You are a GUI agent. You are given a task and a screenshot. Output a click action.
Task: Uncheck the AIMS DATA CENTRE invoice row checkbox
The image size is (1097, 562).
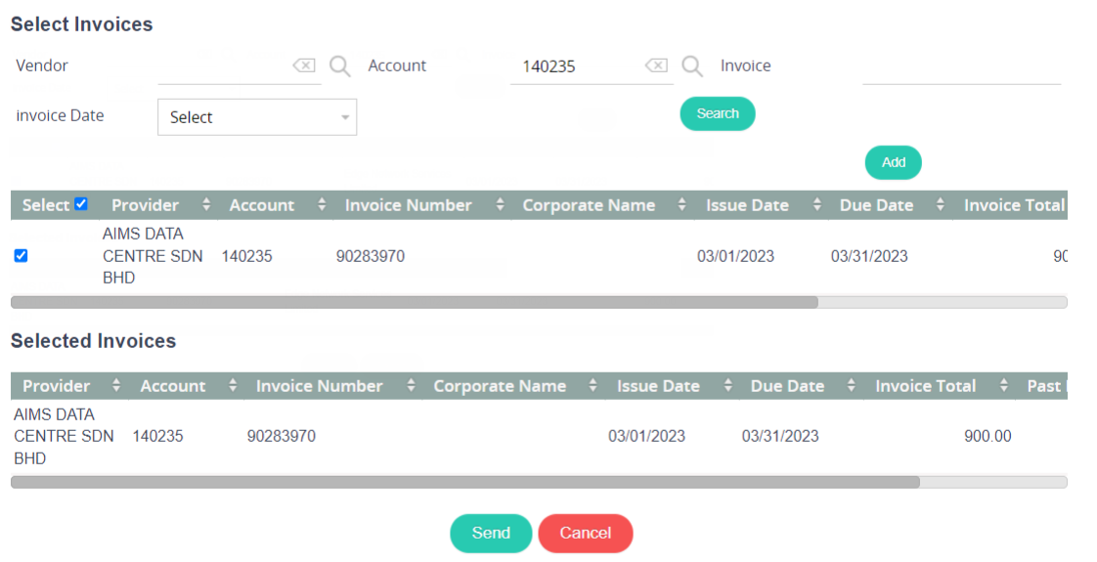[21, 256]
